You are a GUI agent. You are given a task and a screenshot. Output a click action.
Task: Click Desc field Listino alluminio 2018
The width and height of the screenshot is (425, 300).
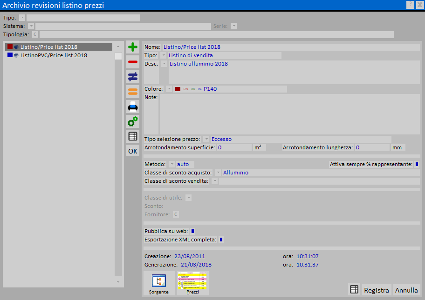[294, 72]
